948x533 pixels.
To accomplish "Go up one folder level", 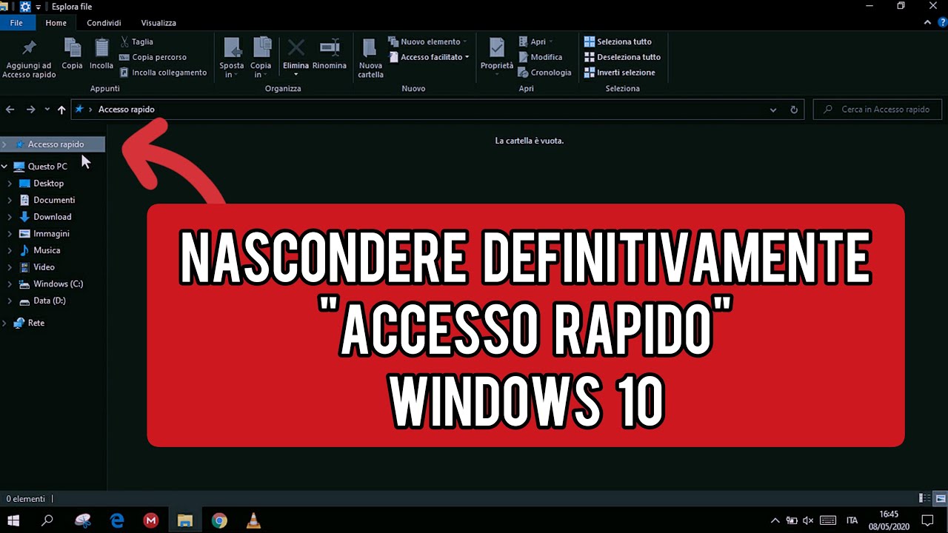I will 61,110.
